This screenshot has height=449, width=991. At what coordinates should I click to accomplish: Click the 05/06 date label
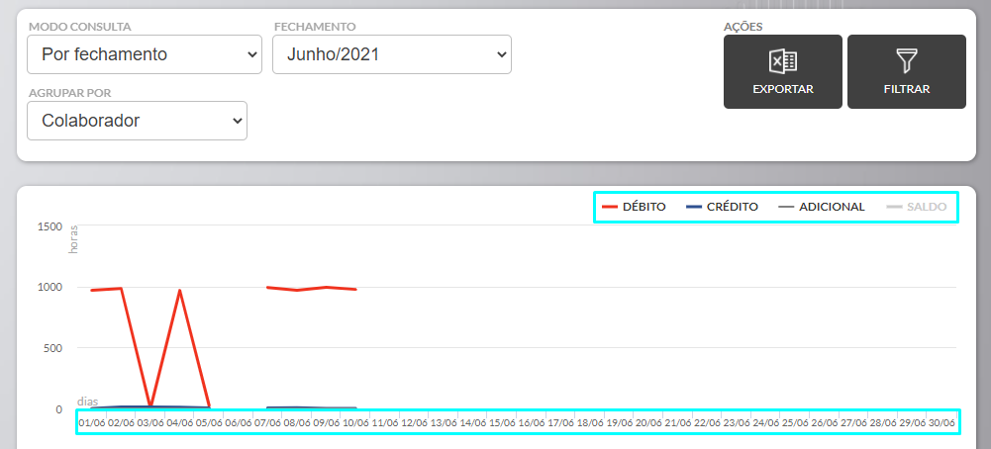click(x=209, y=422)
